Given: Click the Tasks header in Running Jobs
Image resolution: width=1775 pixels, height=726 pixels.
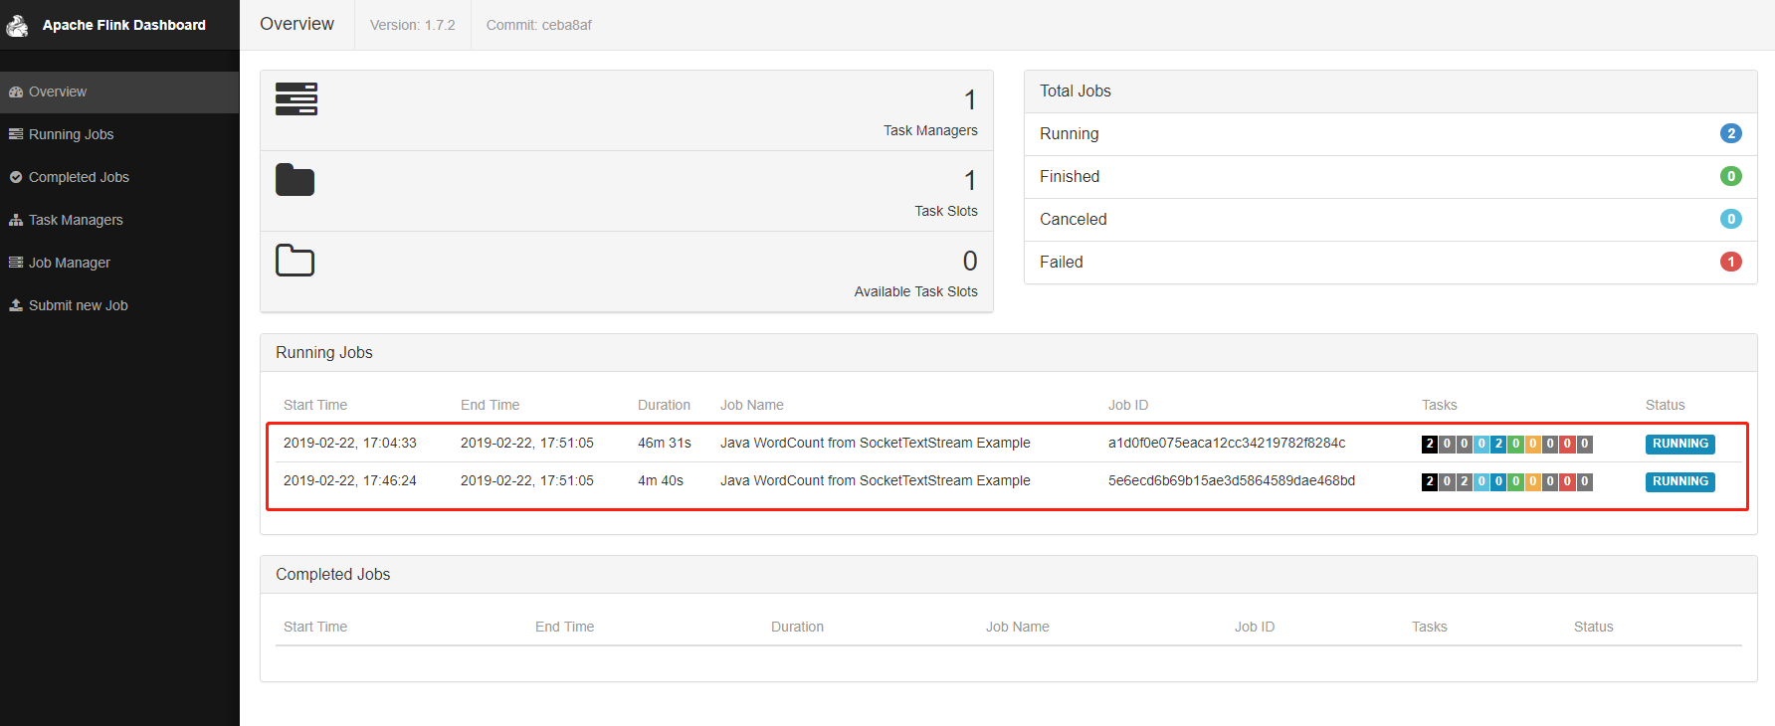Looking at the screenshot, I should (x=1439, y=405).
